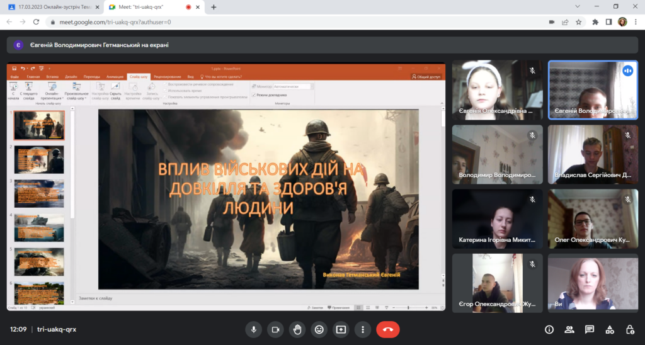Screen dimensions: 645x345
Task: Click the meet.google.com address bar
Action: click(252, 21)
